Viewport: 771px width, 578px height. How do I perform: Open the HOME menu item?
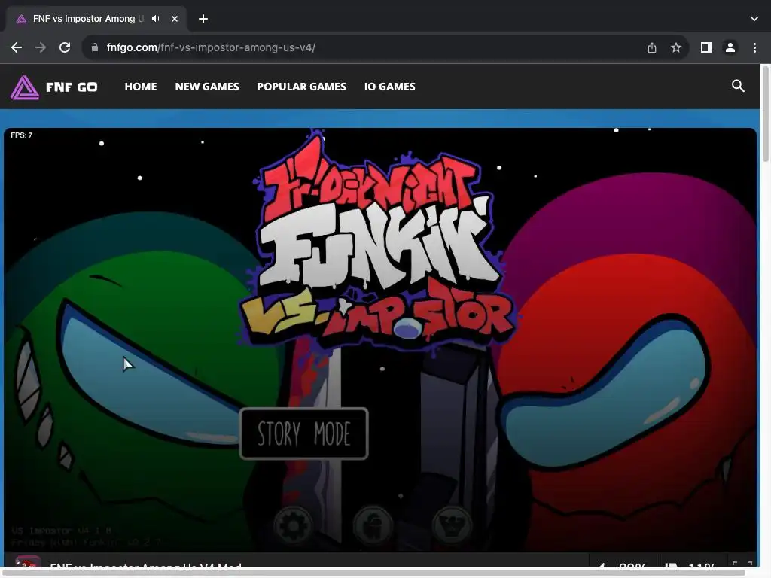click(x=141, y=87)
